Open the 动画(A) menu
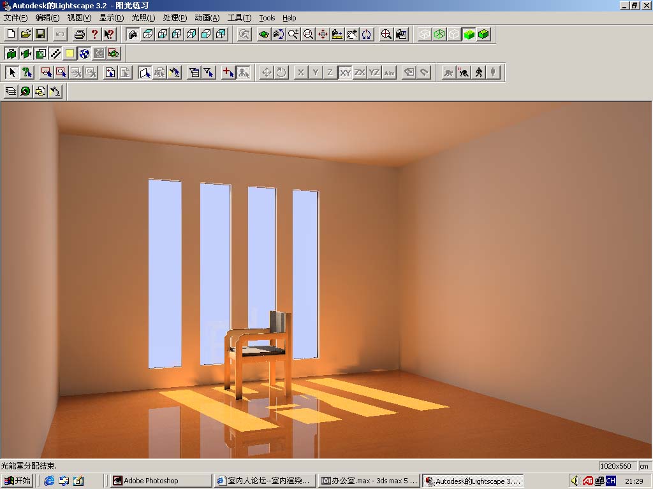 pos(207,18)
